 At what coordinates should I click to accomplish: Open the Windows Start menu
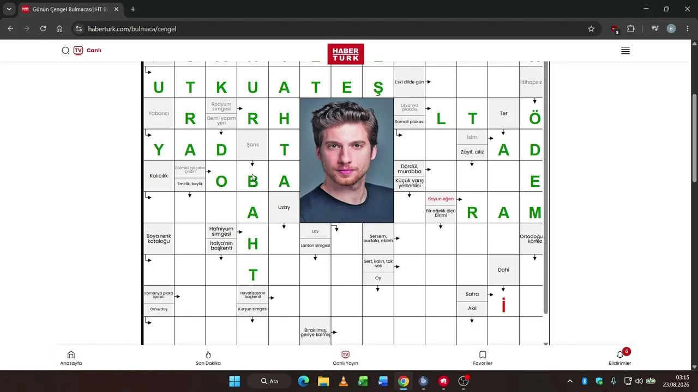click(x=234, y=381)
